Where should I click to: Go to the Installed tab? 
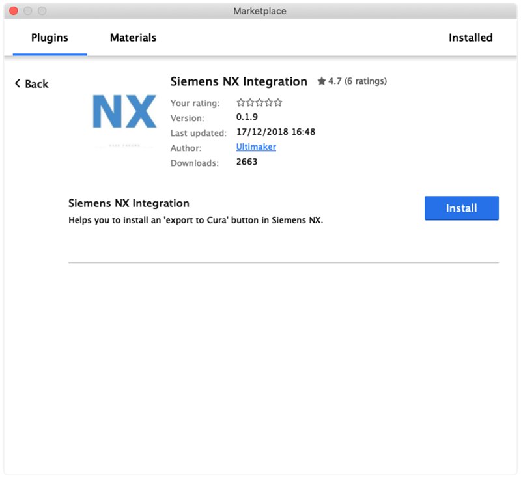pyautogui.click(x=470, y=38)
